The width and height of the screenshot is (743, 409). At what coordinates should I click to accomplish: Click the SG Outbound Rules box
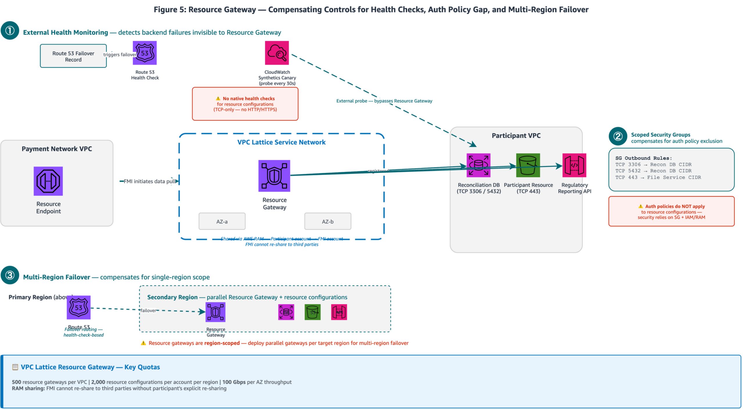point(671,170)
